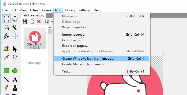Open the Edit menu
This screenshot has width=187, height=95.
[x=13, y=10]
